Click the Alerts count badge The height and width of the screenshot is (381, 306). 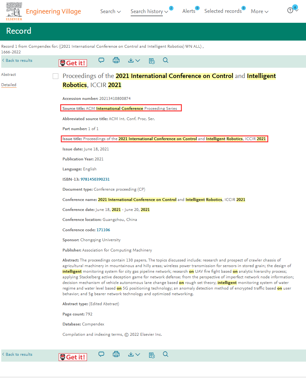pos(197,8)
